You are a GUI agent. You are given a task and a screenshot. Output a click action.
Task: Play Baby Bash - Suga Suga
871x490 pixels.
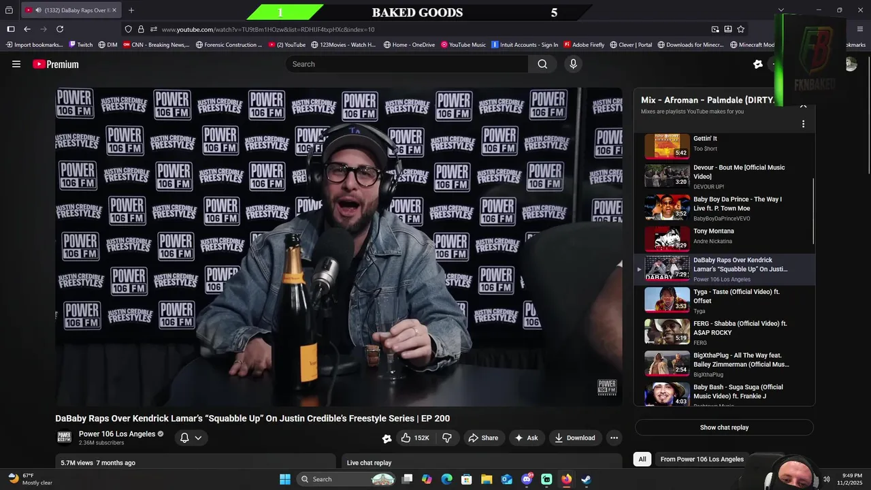[x=723, y=394]
